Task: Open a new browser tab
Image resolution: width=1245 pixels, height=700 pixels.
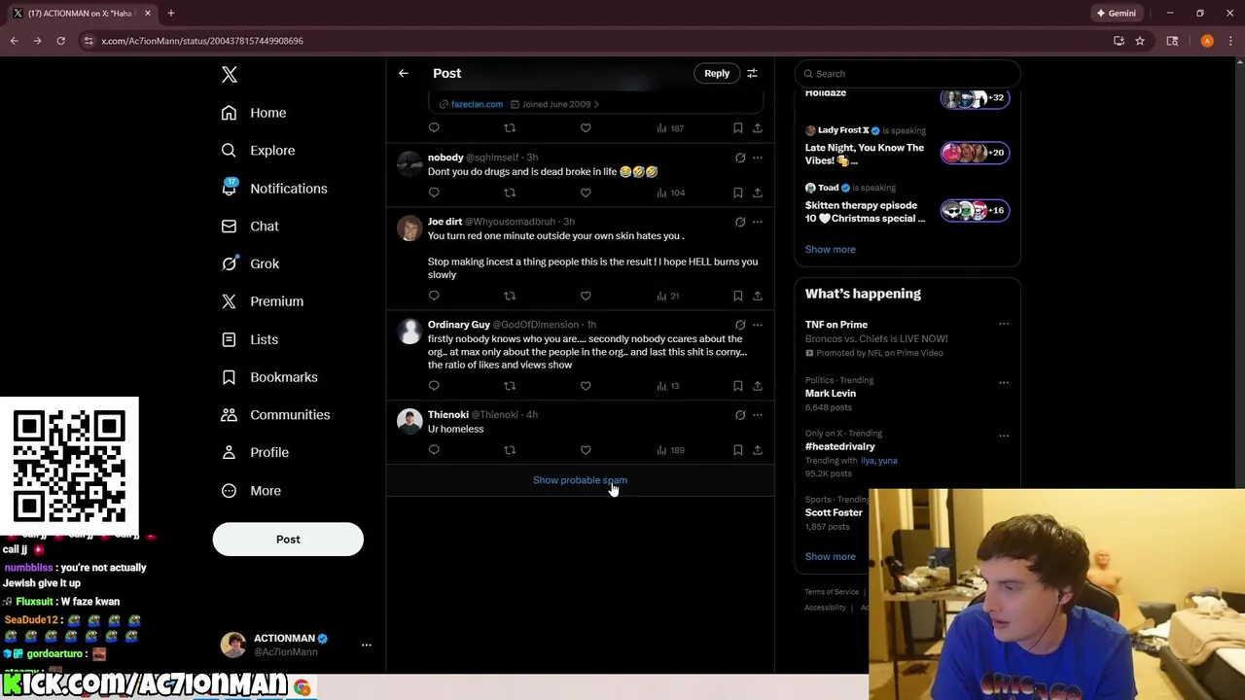Action: tap(170, 14)
